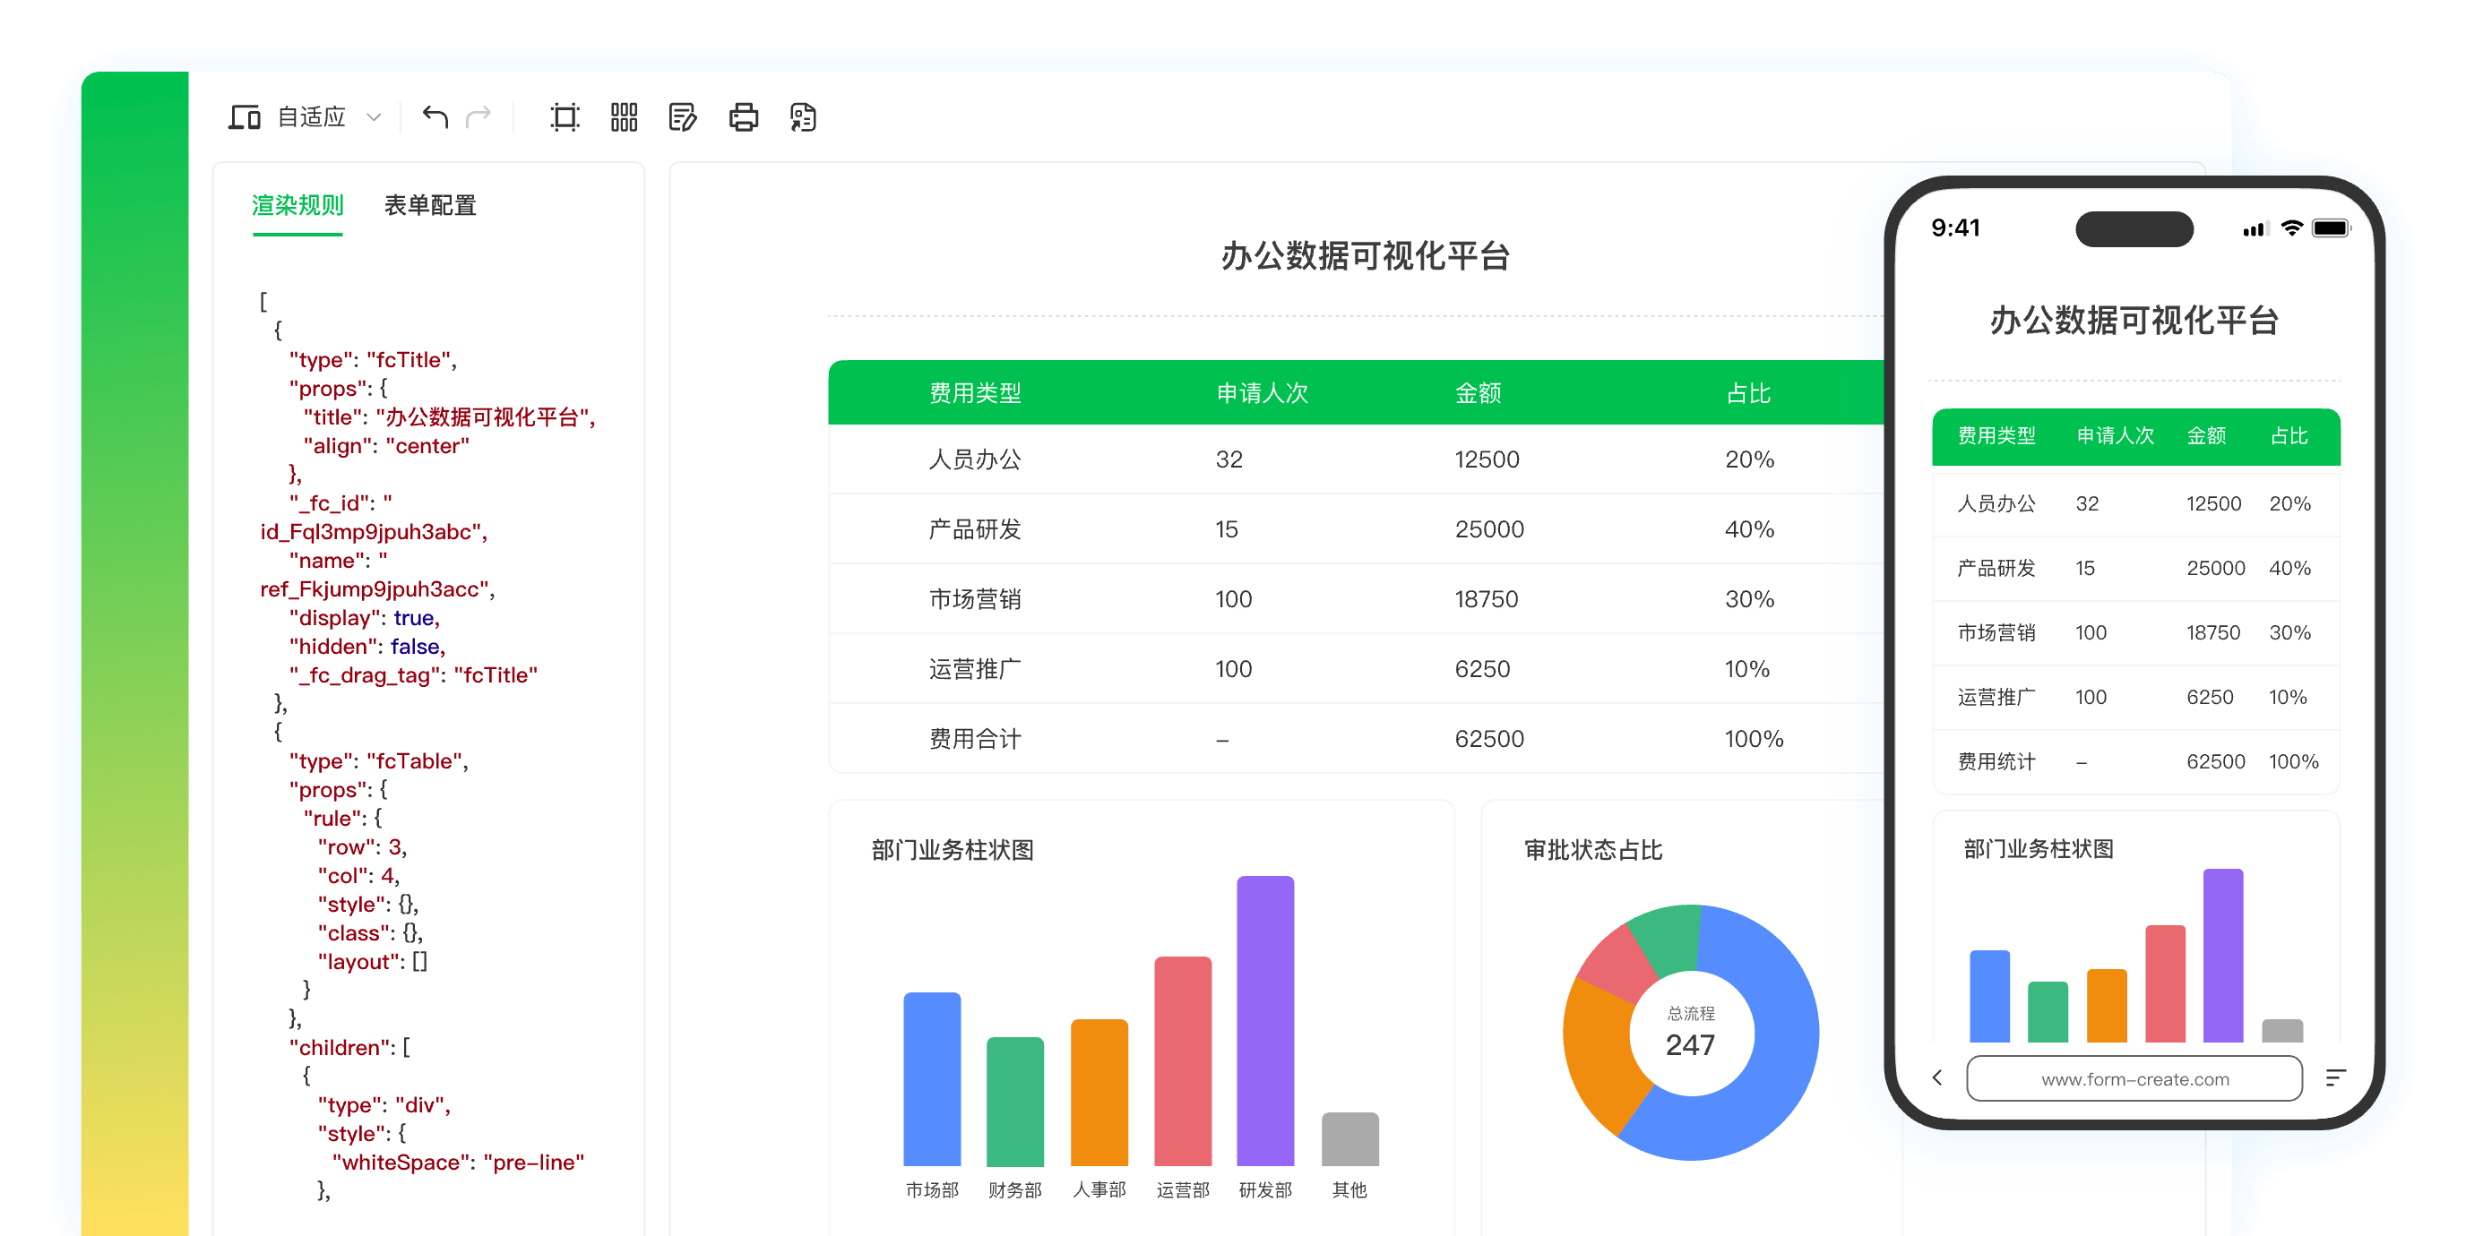Click the 部门业务柱状图 title in desktop view

pos(953,849)
